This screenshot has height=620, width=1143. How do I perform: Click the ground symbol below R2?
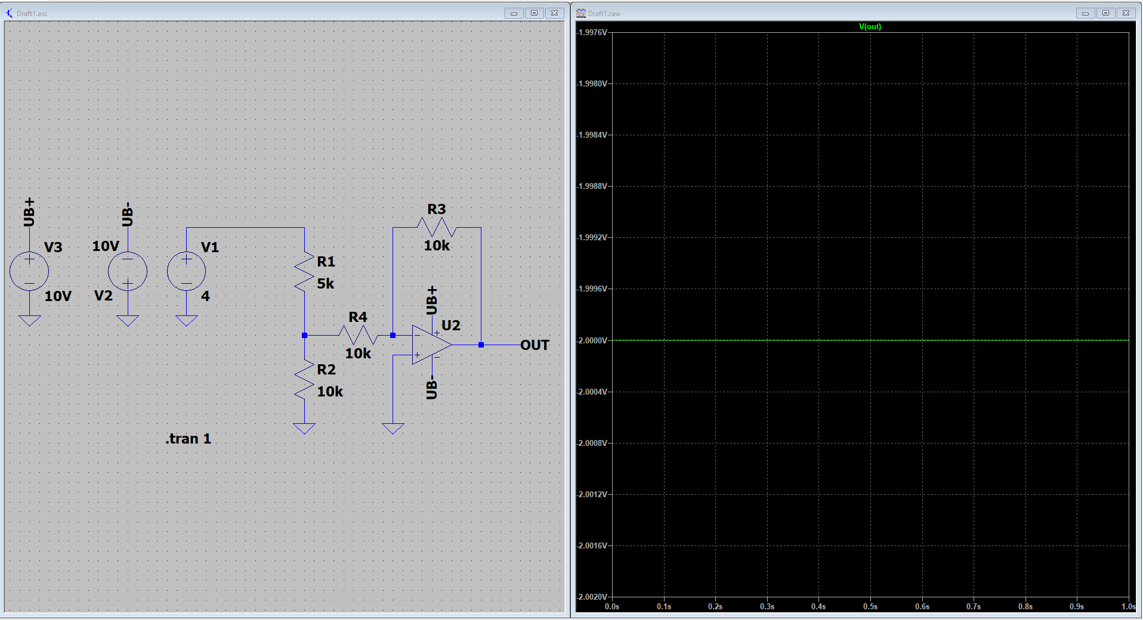click(305, 429)
